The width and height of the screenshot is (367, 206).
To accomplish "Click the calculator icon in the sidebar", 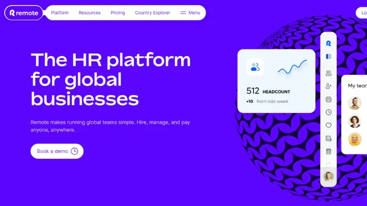I will pyautogui.click(x=328, y=152).
